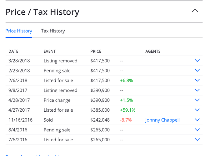The height and width of the screenshot is (156, 210).
Task: Click the $390,900 price on 9/8/2017 row
Action: (x=100, y=90)
